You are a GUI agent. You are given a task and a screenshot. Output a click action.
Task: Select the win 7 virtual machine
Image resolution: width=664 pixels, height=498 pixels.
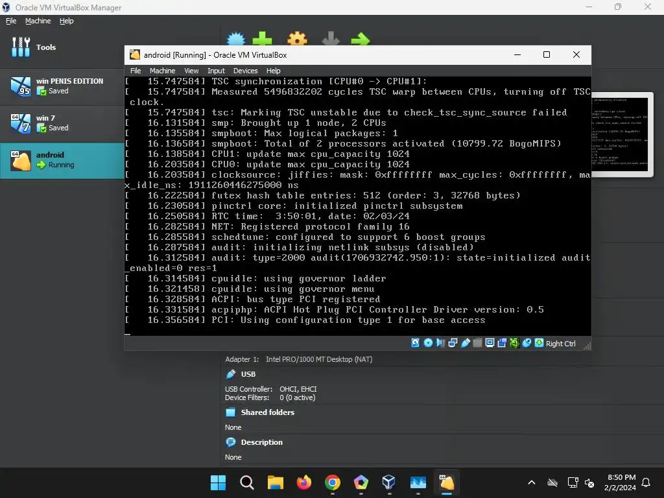pyautogui.click(x=62, y=123)
